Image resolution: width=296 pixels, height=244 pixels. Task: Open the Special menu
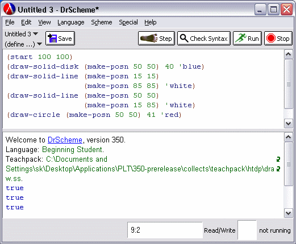[128, 22]
